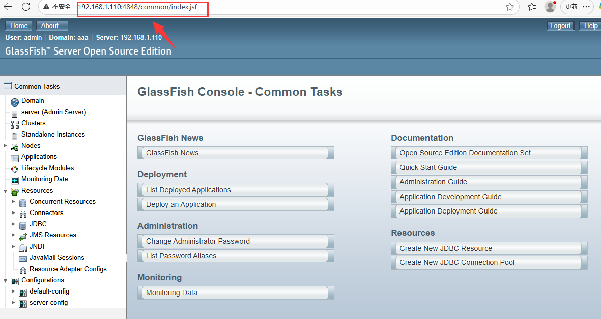
Task: Click the Resources folder icon
Action: [15, 192]
